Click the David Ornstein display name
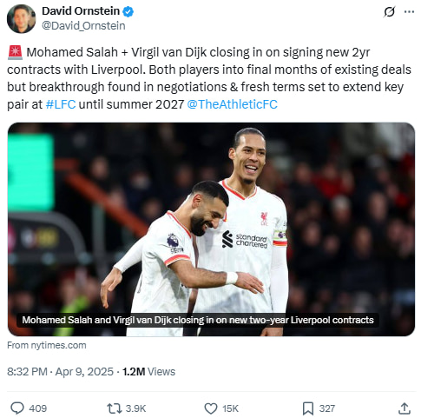421x418 pixels. point(81,11)
